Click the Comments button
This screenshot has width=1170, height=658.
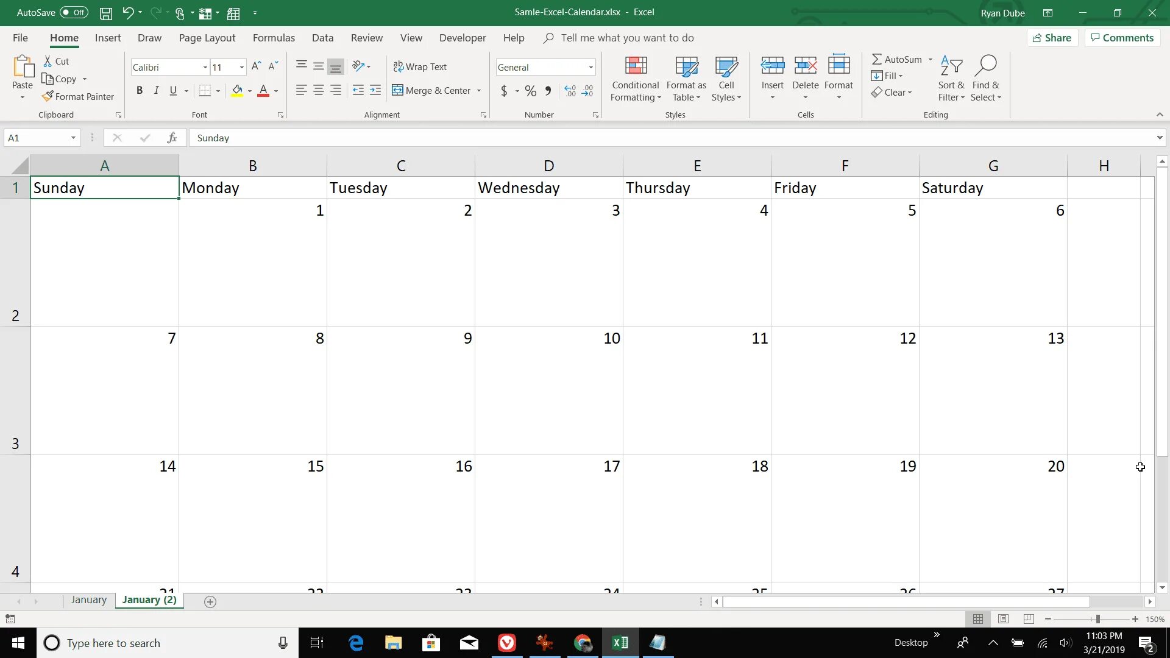[1124, 38]
